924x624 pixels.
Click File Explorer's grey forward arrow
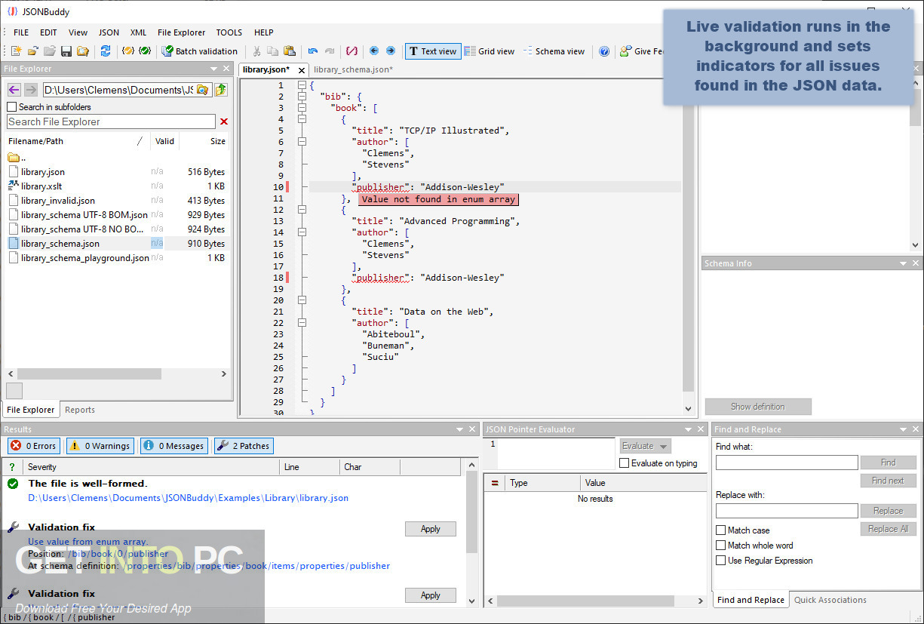tap(30, 90)
